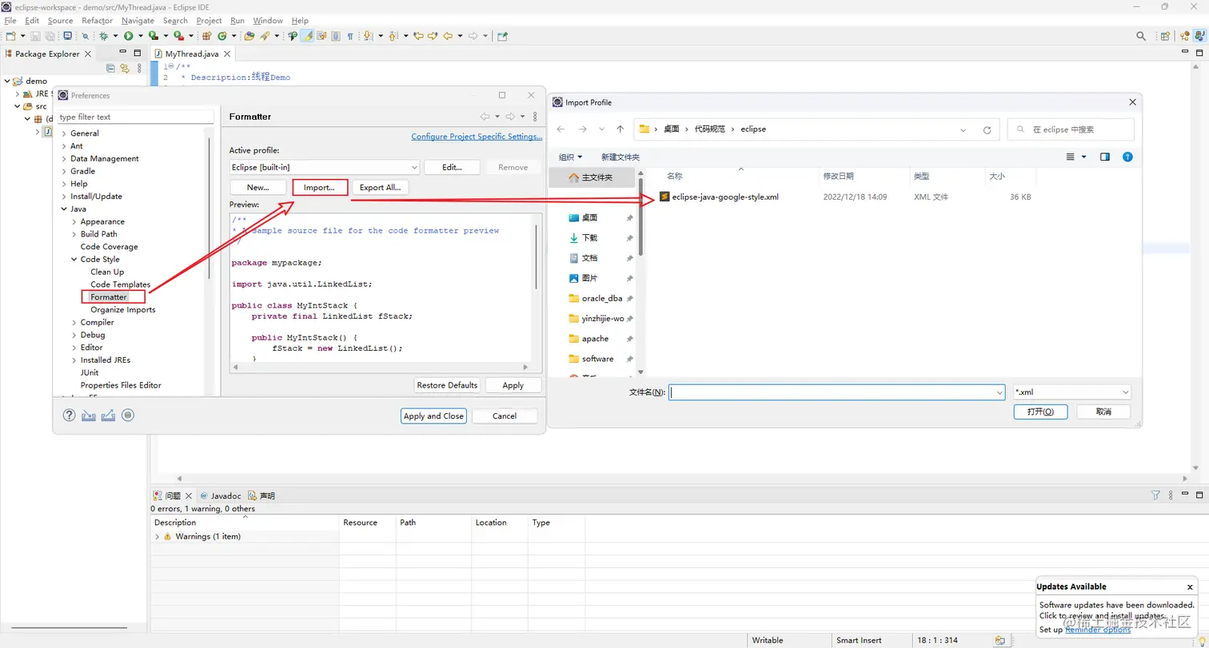
Task: Click the export preferences icon in Preferences footer
Action: coord(108,415)
